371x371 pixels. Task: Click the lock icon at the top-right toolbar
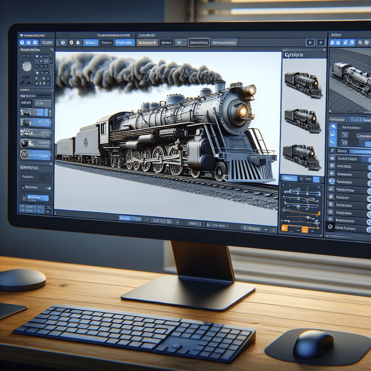click(320, 42)
